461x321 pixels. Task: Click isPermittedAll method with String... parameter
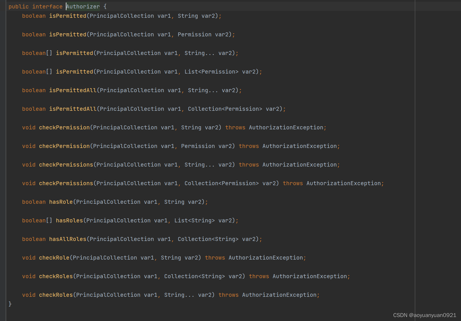tap(73, 90)
